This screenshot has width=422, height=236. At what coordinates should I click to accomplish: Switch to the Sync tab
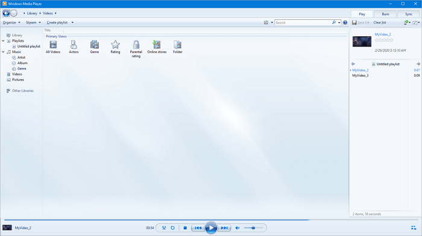coord(409,14)
